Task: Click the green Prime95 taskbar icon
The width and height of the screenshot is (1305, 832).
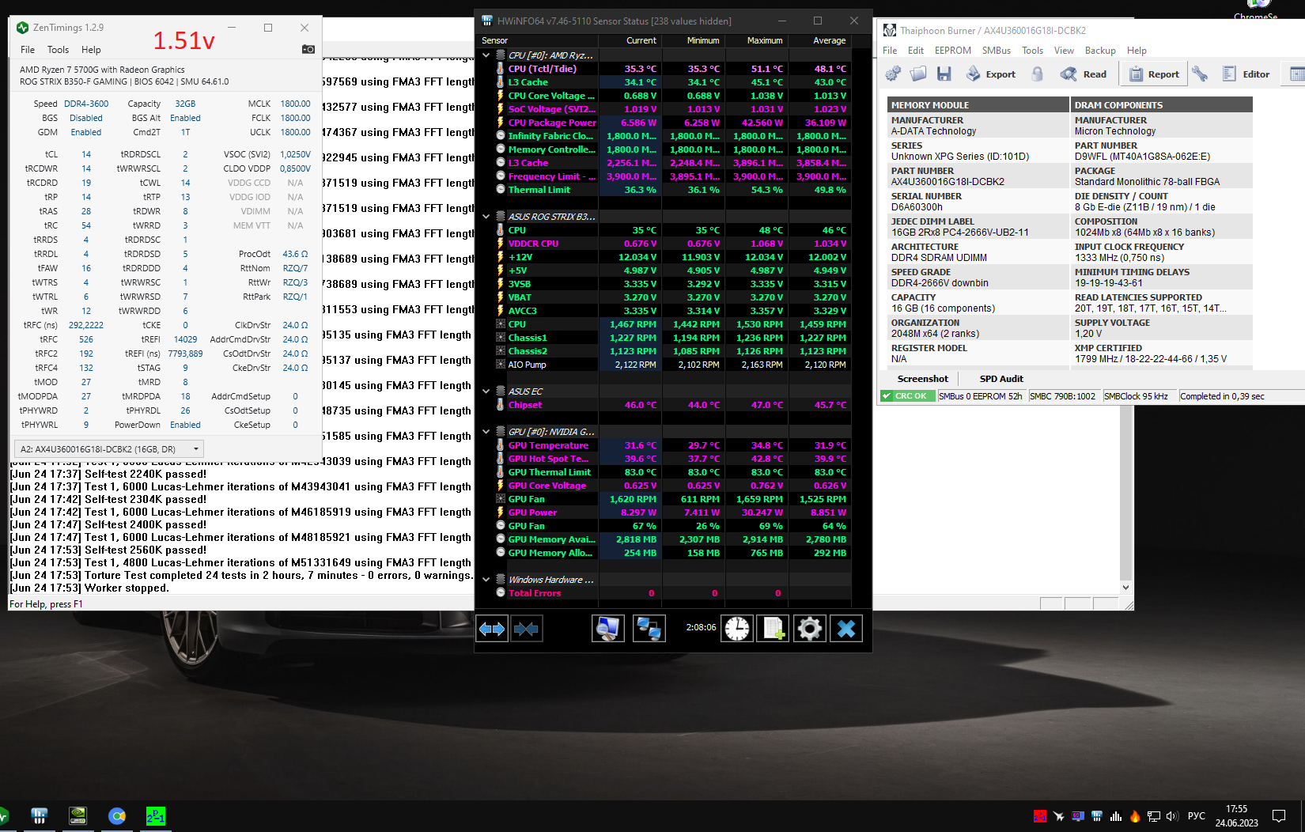Action: click(x=156, y=816)
